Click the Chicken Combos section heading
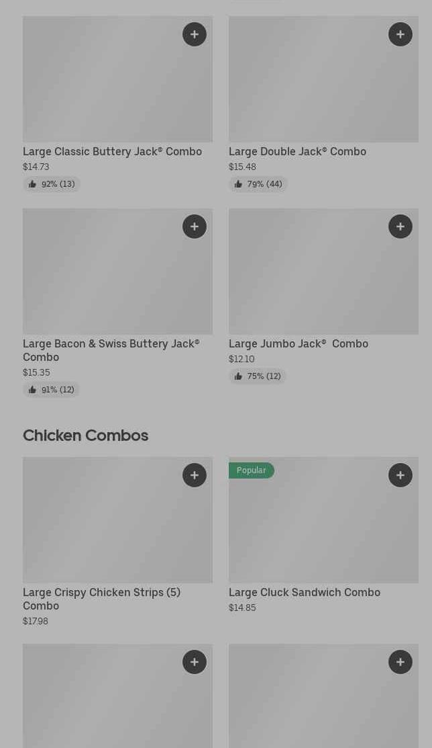 (x=85, y=435)
